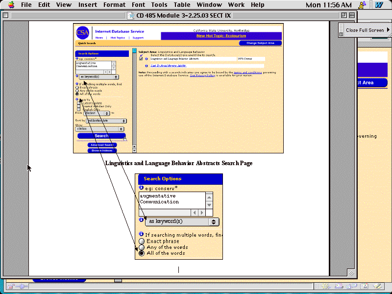Click the Browse Indexes button
The height and width of the screenshot is (294, 392).
[102, 150]
